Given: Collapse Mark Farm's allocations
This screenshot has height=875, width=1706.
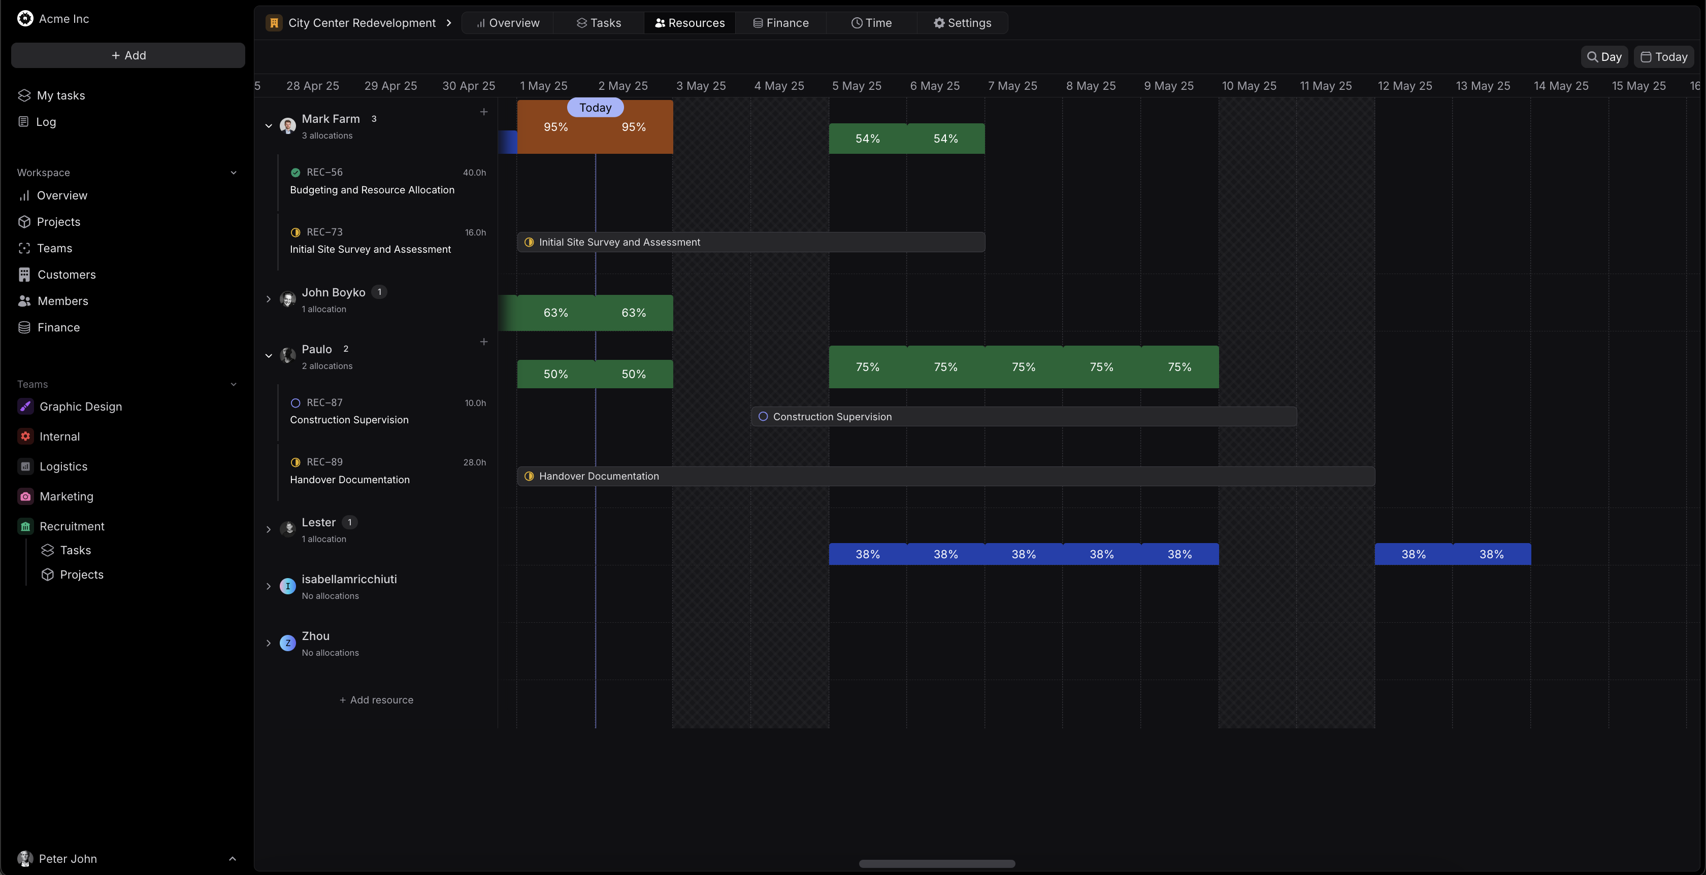Looking at the screenshot, I should tap(268, 126).
